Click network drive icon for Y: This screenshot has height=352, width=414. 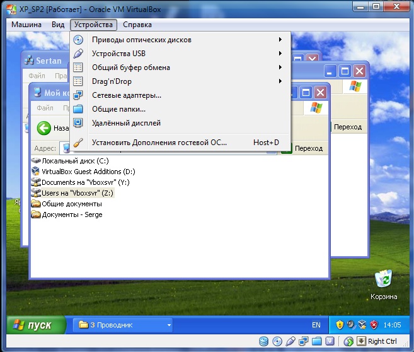(36, 182)
